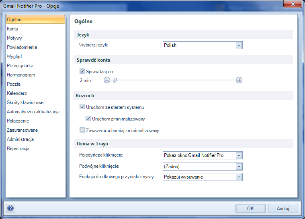Uncheck 'Uruchom zminimalizowany' option
305x219 pixels.
pyautogui.click(x=88, y=119)
